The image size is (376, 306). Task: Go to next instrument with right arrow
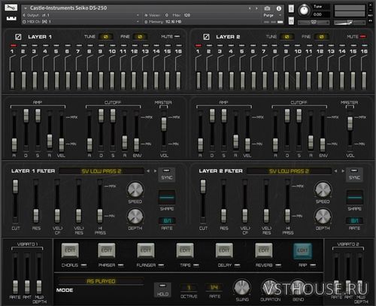pos(256,8)
